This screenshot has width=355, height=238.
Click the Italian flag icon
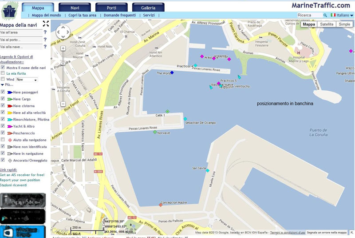tap(333, 15)
